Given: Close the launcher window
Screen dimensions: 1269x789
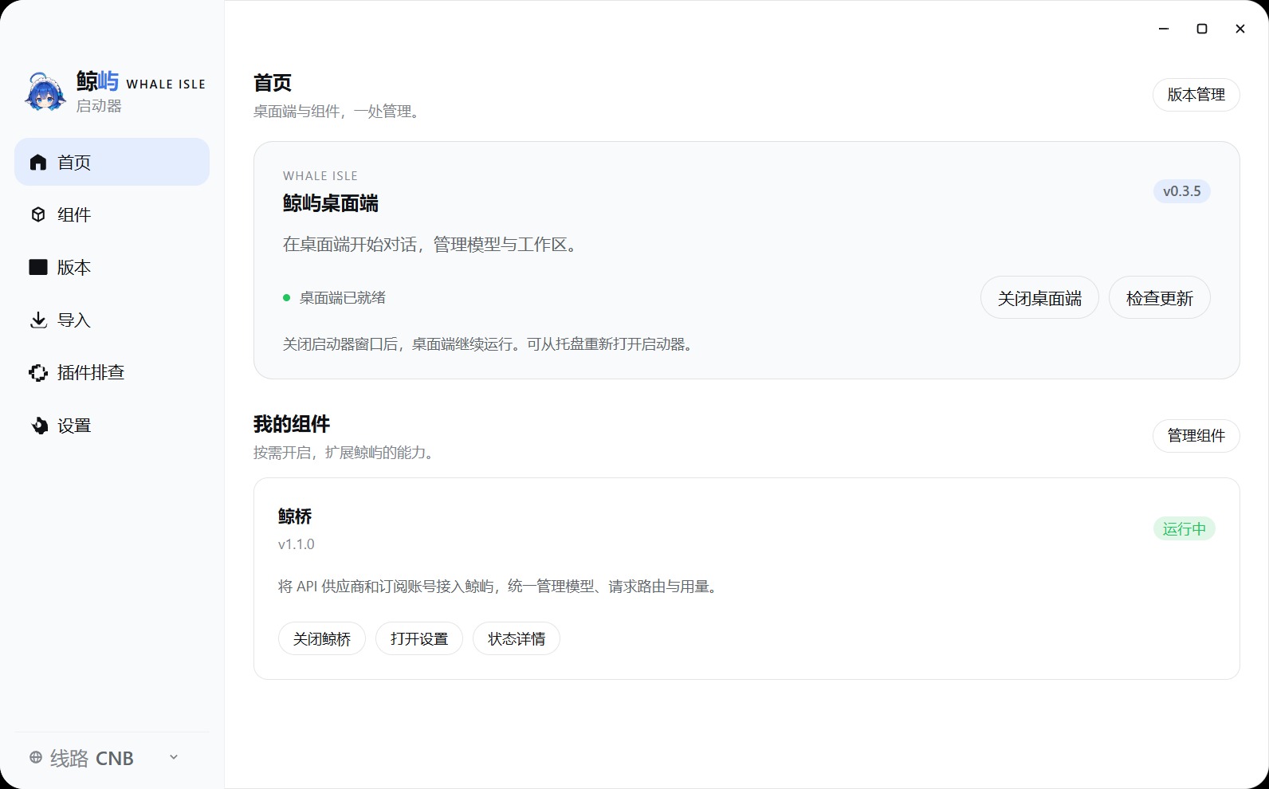Looking at the screenshot, I should click(x=1240, y=29).
